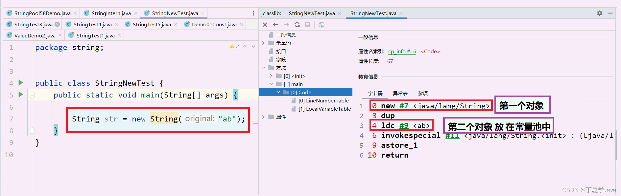Close the StringPool58Demo.java tab
The height and width of the screenshot is (196, 621).
coord(75,13)
